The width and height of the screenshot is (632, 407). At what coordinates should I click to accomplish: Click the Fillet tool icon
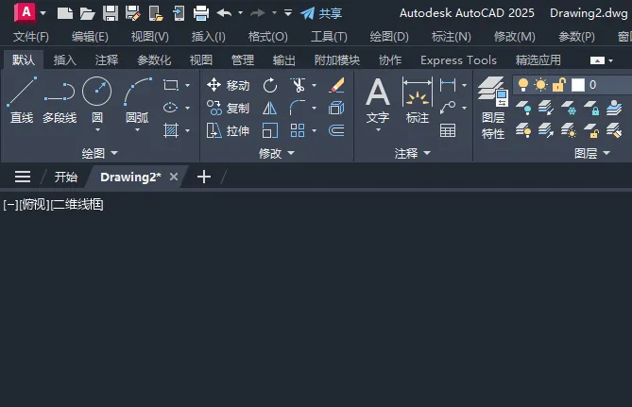click(298, 108)
